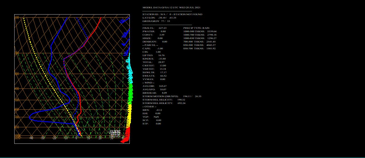Select the AVG DIR 165.67 row
This screenshot has width=365, height=158.
[155, 86]
